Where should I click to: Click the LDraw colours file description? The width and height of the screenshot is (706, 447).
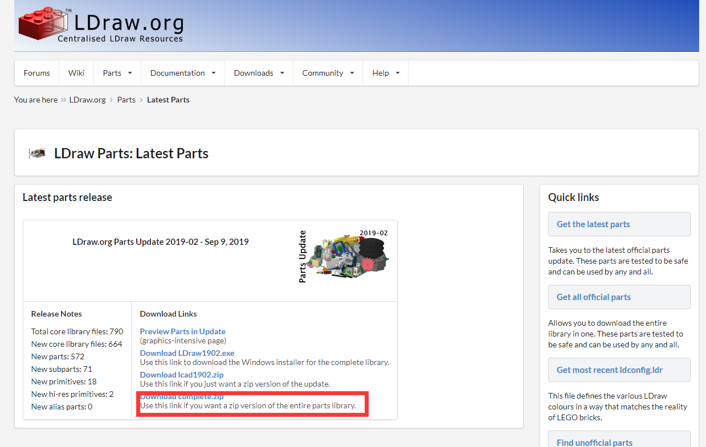pos(618,407)
